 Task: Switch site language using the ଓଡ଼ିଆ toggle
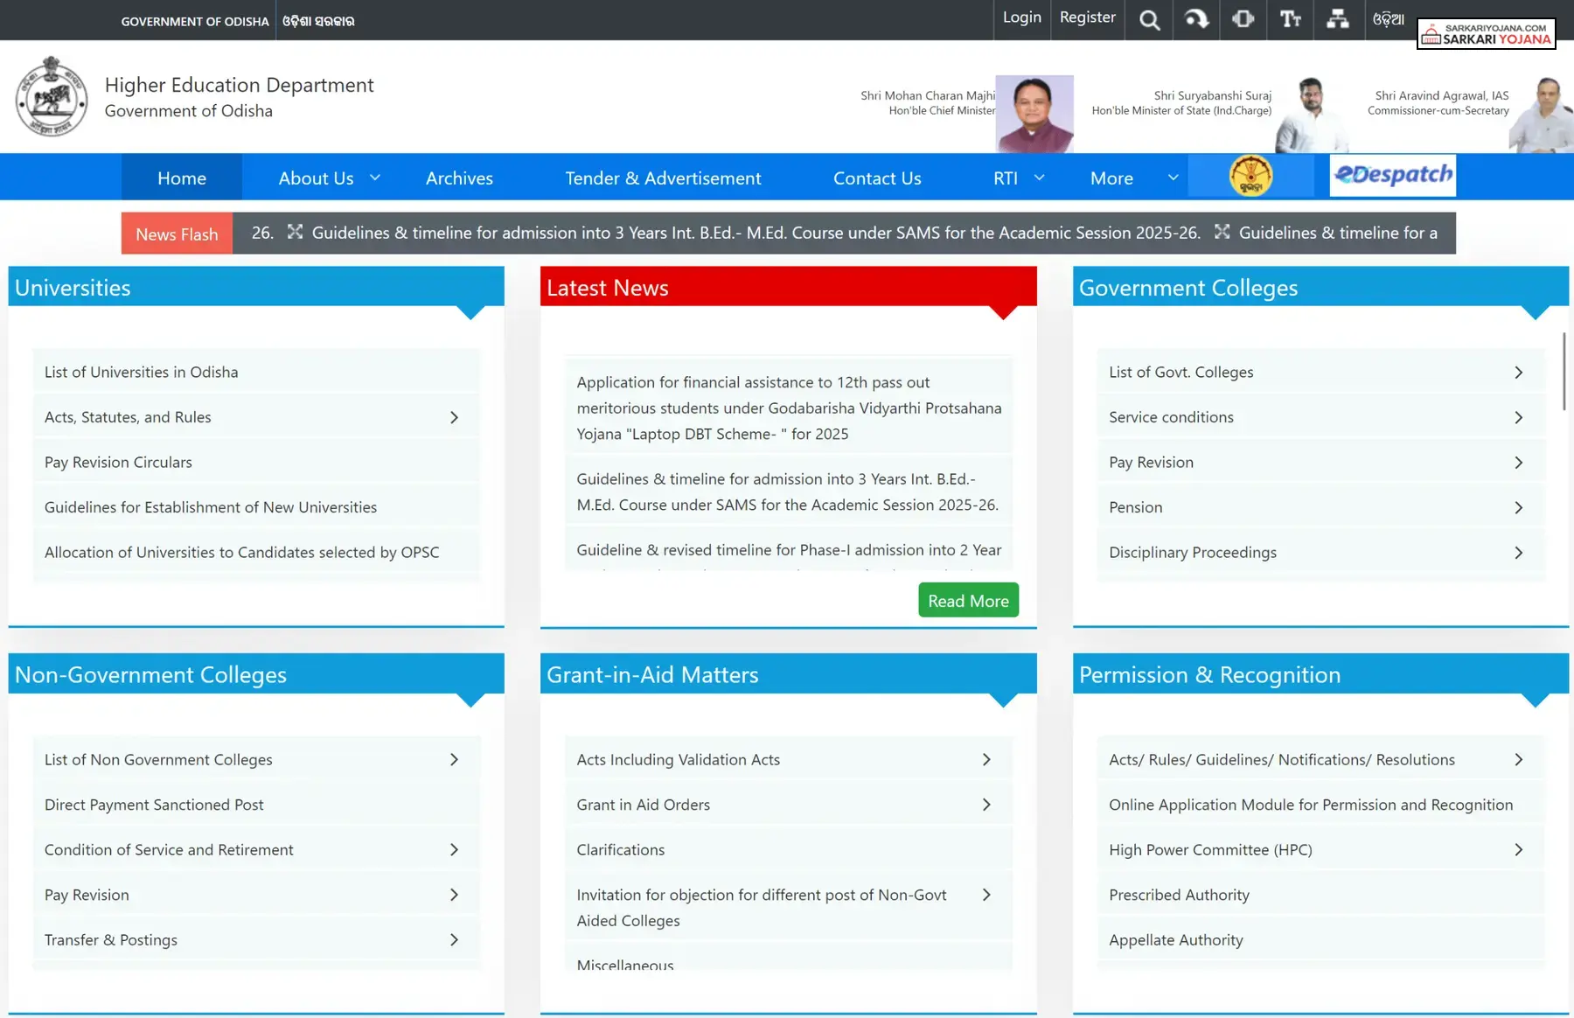coord(1389,19)
